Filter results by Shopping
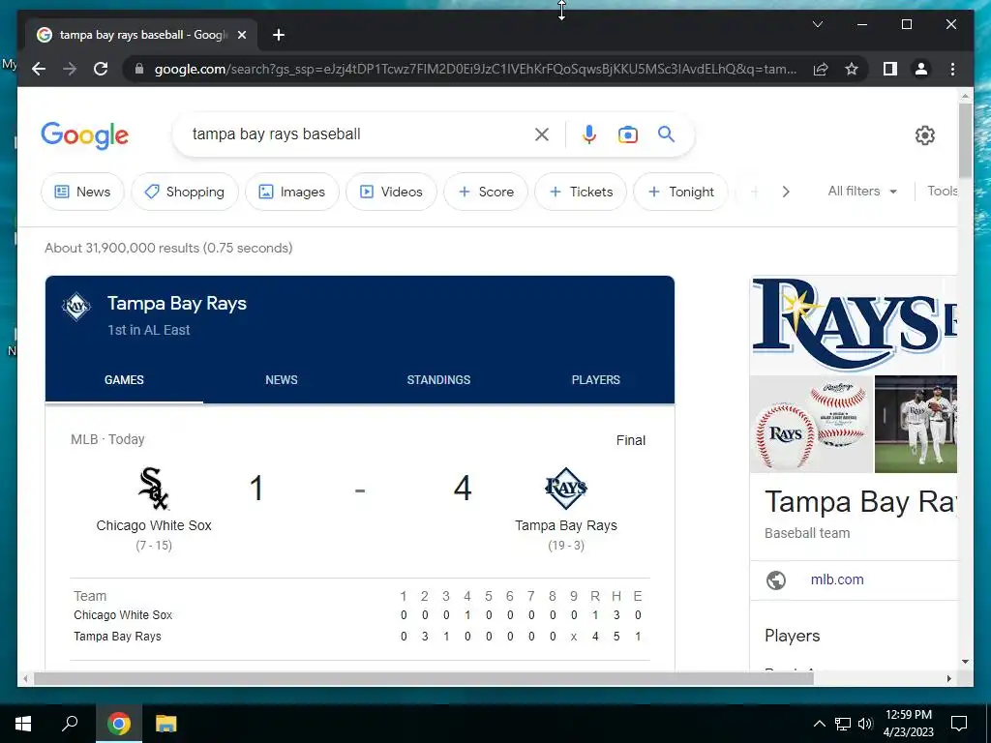This screenshot has height=743, width=991. click(x=184, y=192)
